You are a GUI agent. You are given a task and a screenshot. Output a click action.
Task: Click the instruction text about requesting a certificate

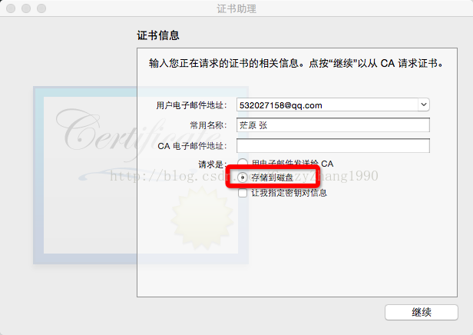pyautogui.click(x=296, y=63)
